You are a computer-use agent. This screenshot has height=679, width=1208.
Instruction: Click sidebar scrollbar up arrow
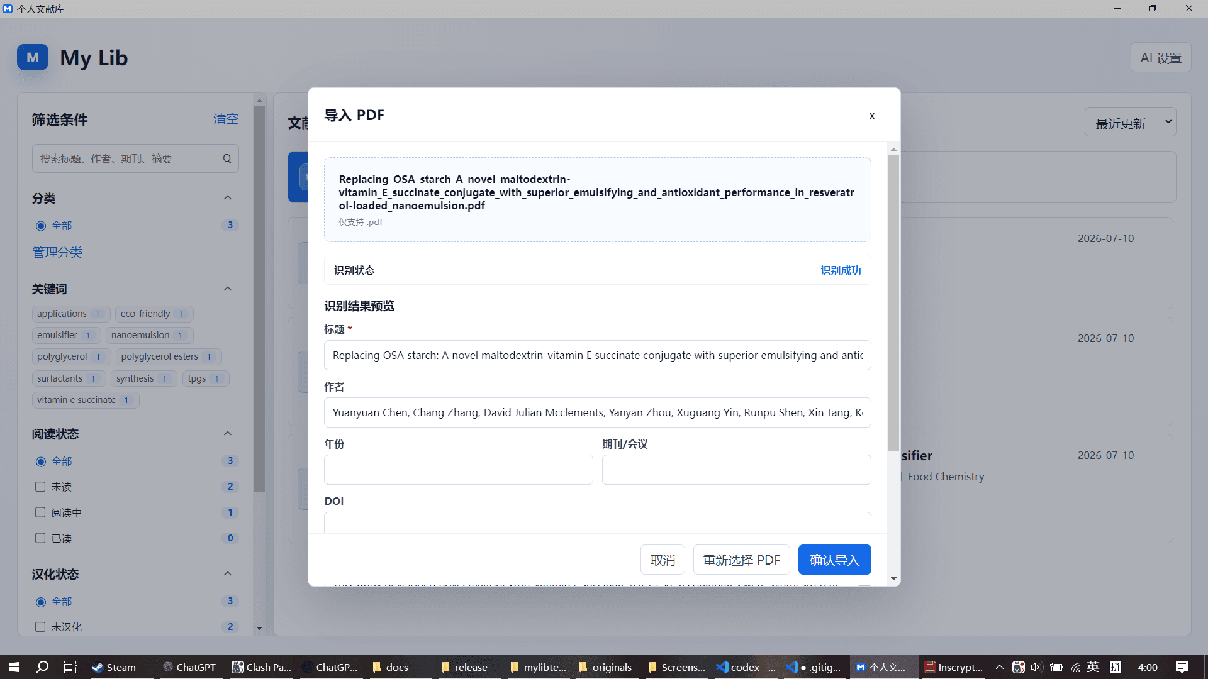click(259, 100)
